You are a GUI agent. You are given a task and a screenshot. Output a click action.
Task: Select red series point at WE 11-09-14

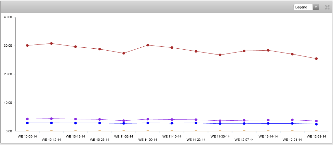pyautogui.click(x=148, y=45)
